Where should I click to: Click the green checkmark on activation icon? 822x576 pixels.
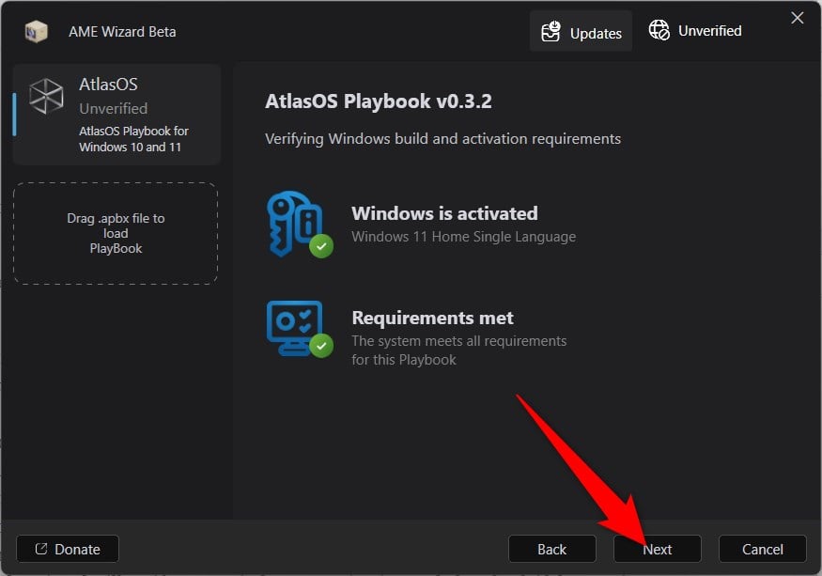click(321, 246)
